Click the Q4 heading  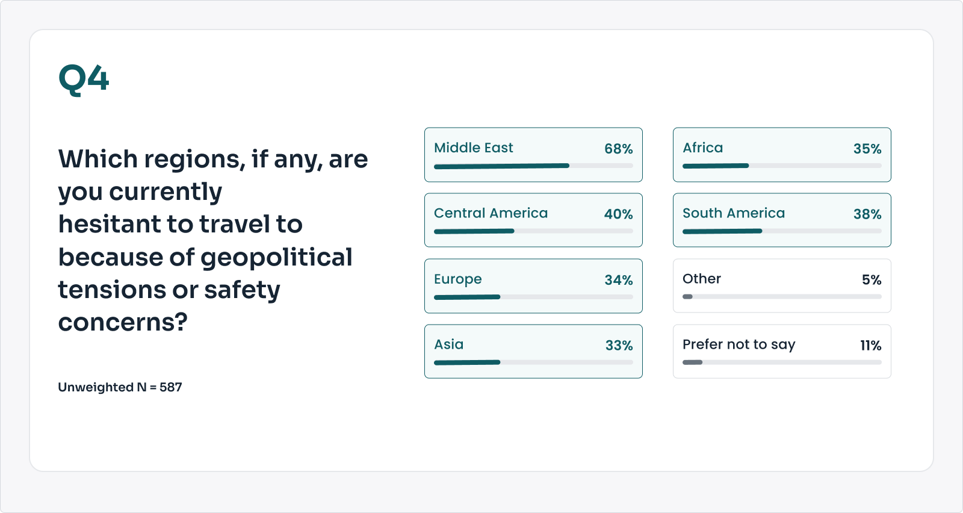[x=84, y=79]
